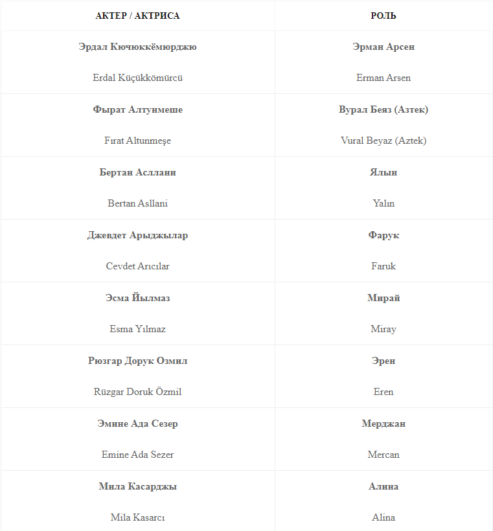Click the Latin role "Miray"
This screenshot has width=493, height=531.
(x=384, y=329)
